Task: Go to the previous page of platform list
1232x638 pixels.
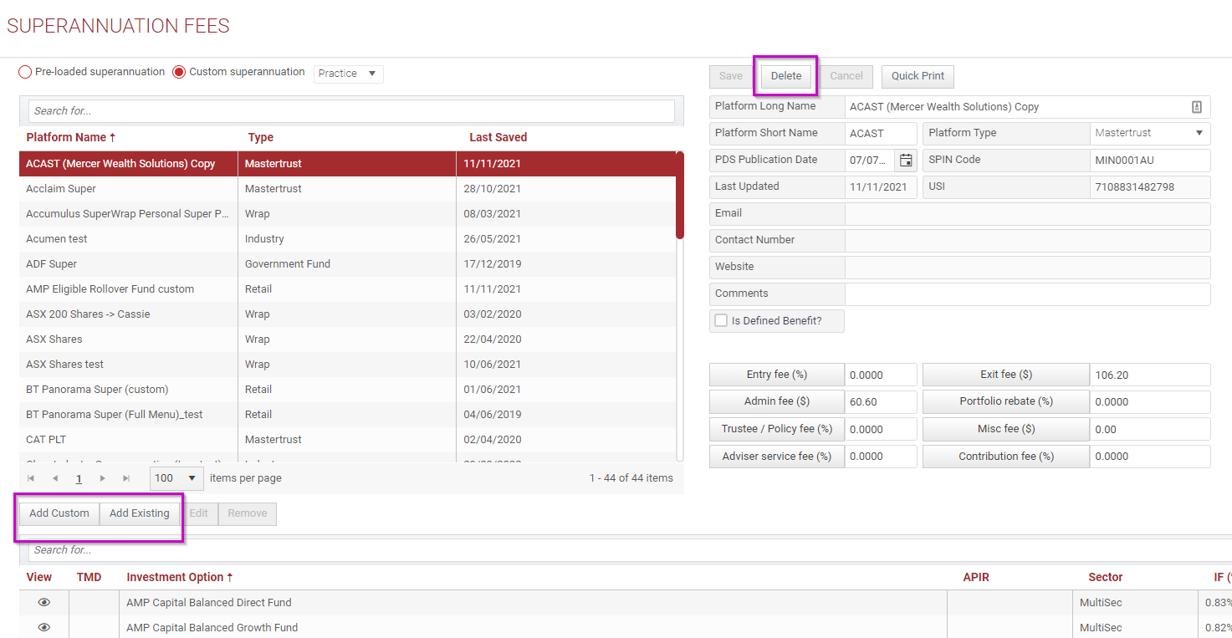Action: (55, 478)
